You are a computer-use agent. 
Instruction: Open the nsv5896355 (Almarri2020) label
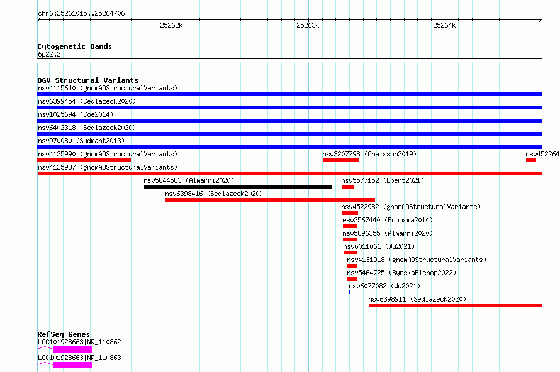[x=388, y=233]
